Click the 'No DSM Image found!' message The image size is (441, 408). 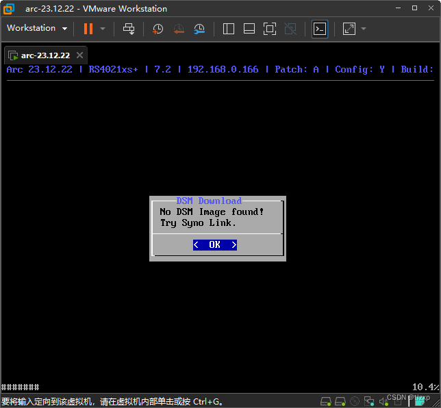(212, 212)
